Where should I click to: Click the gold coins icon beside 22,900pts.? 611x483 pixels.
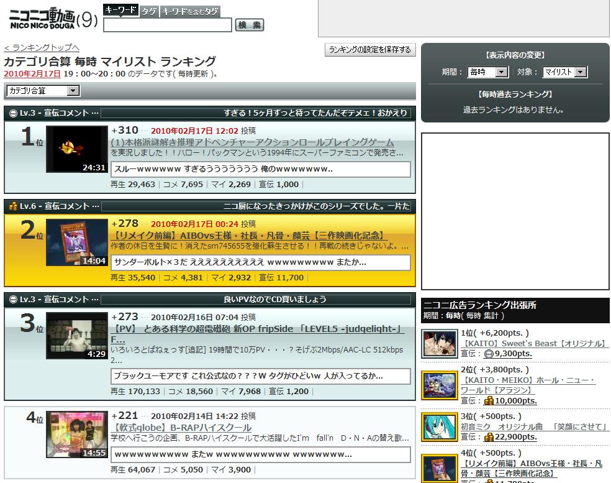coord(489,438)
